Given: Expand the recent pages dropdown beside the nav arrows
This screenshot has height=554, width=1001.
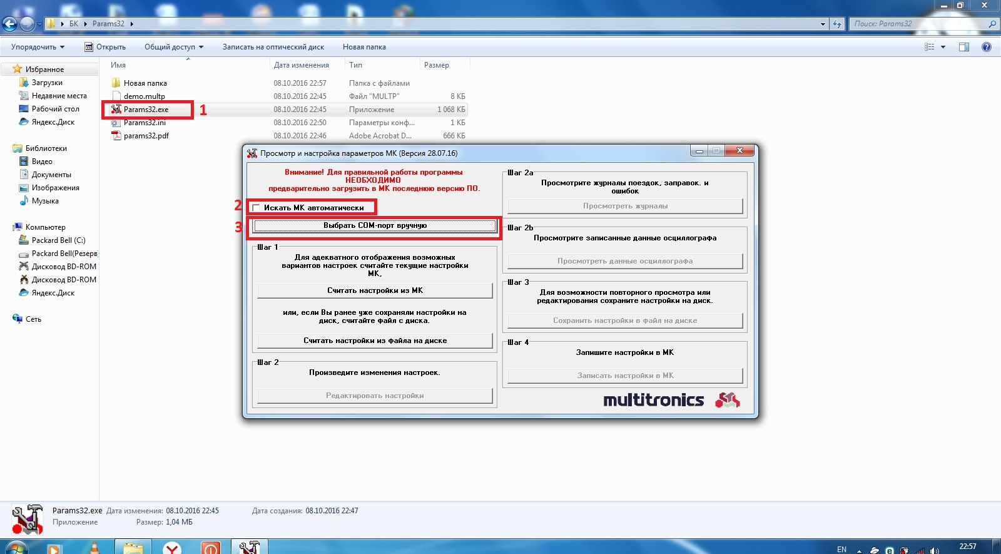Looking at the screenshot, I should (39, 24).
